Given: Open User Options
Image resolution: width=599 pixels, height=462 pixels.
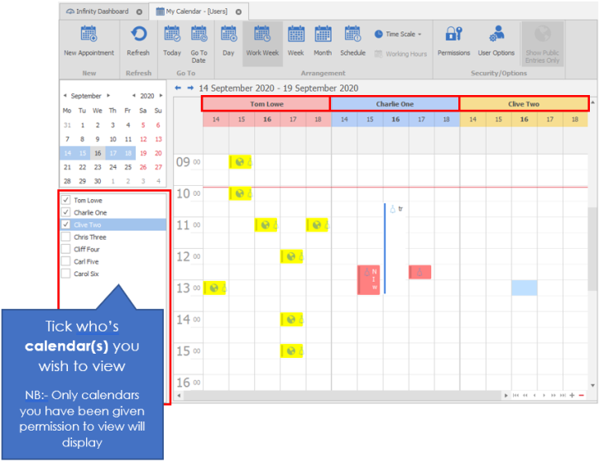Looking at the screenshot, I should [496, 36].
